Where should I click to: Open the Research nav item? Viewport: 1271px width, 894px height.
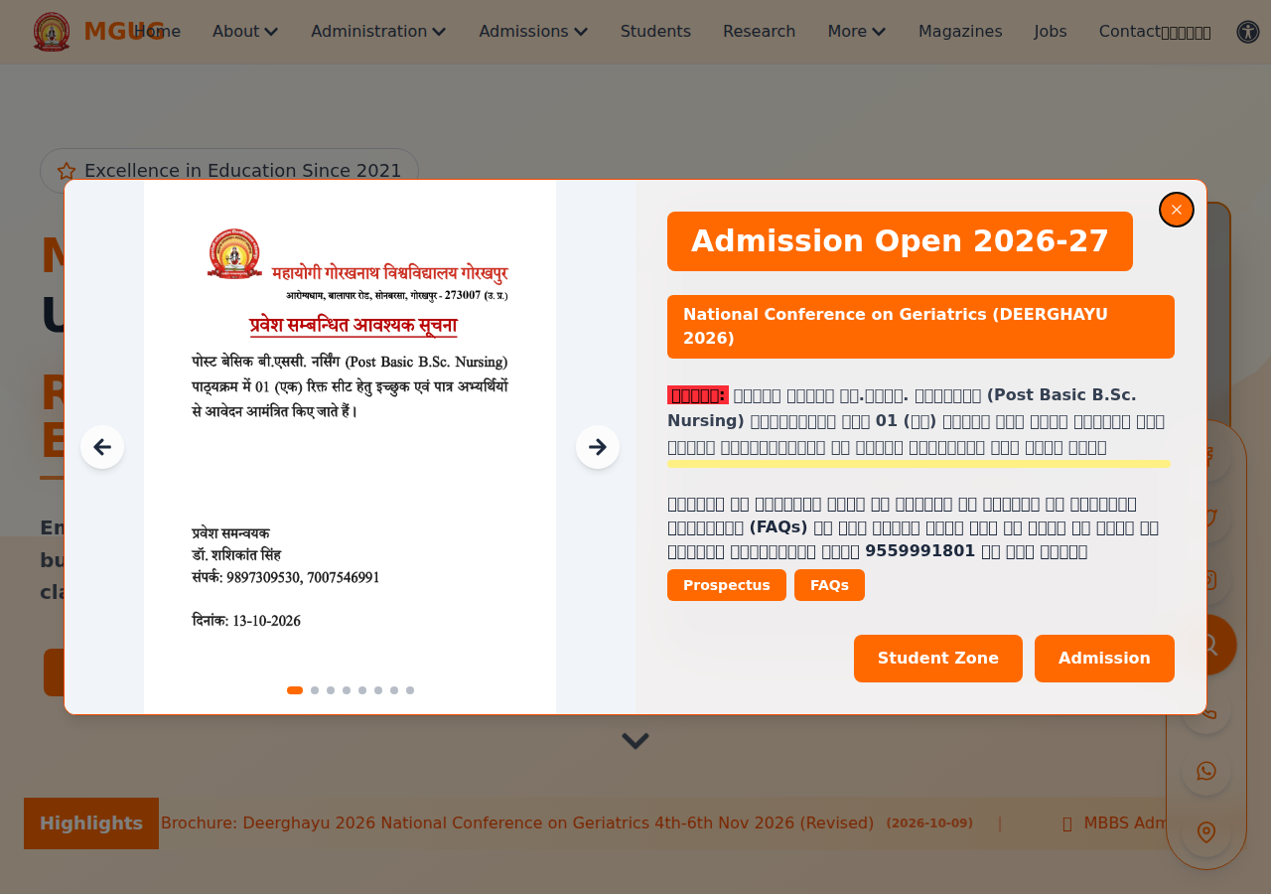759,32
